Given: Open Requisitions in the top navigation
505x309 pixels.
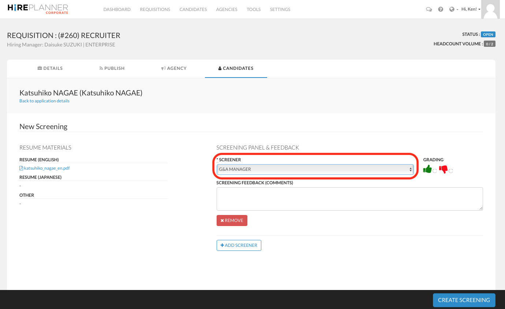Looking at the screenshot, I should [155, 10].
